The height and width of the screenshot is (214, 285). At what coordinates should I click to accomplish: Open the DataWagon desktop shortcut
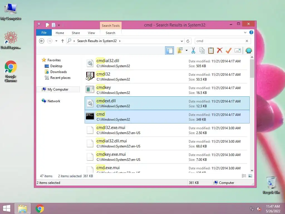click(11, 40)
